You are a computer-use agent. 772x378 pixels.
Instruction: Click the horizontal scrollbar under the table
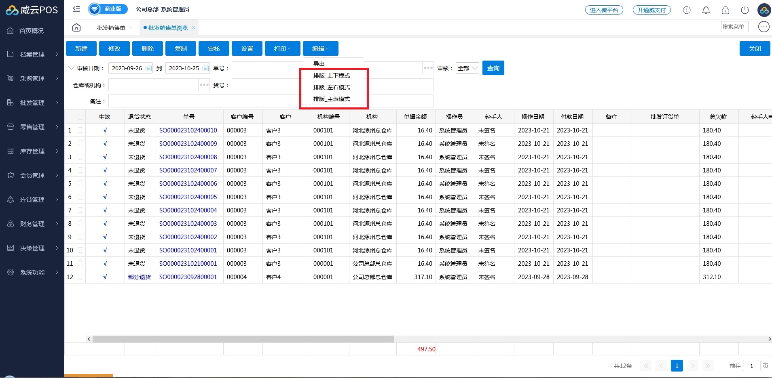tap(243, 339)
